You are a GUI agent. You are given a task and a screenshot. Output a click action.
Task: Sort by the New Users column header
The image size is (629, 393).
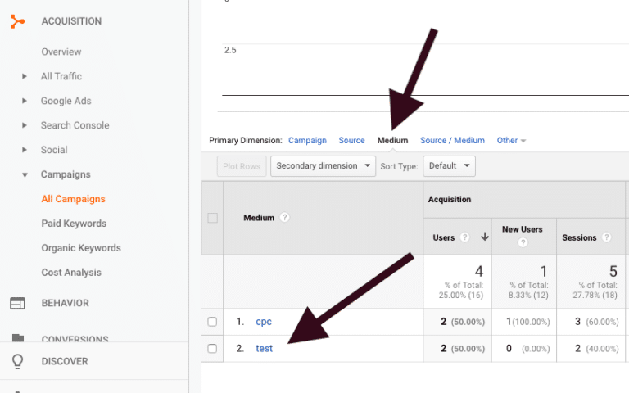coord(523,229)
